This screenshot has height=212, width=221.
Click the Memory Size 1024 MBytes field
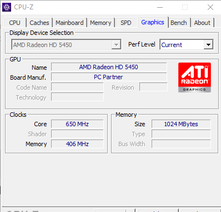point(181,124)
